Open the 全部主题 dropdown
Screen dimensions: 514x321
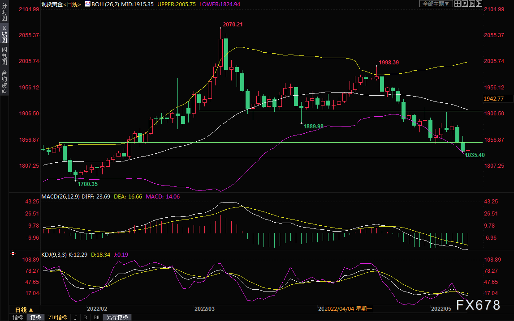(436, 4)
